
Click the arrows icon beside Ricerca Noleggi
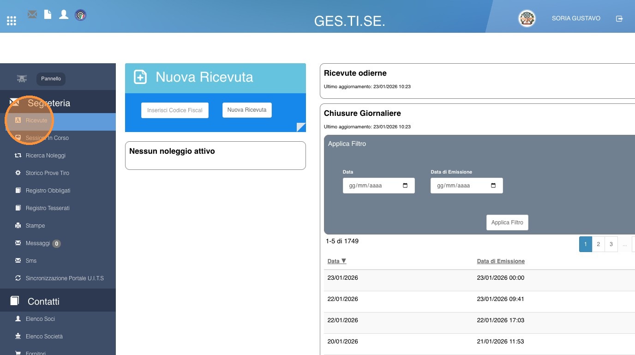pyautogui.click(x=18, y=156)
